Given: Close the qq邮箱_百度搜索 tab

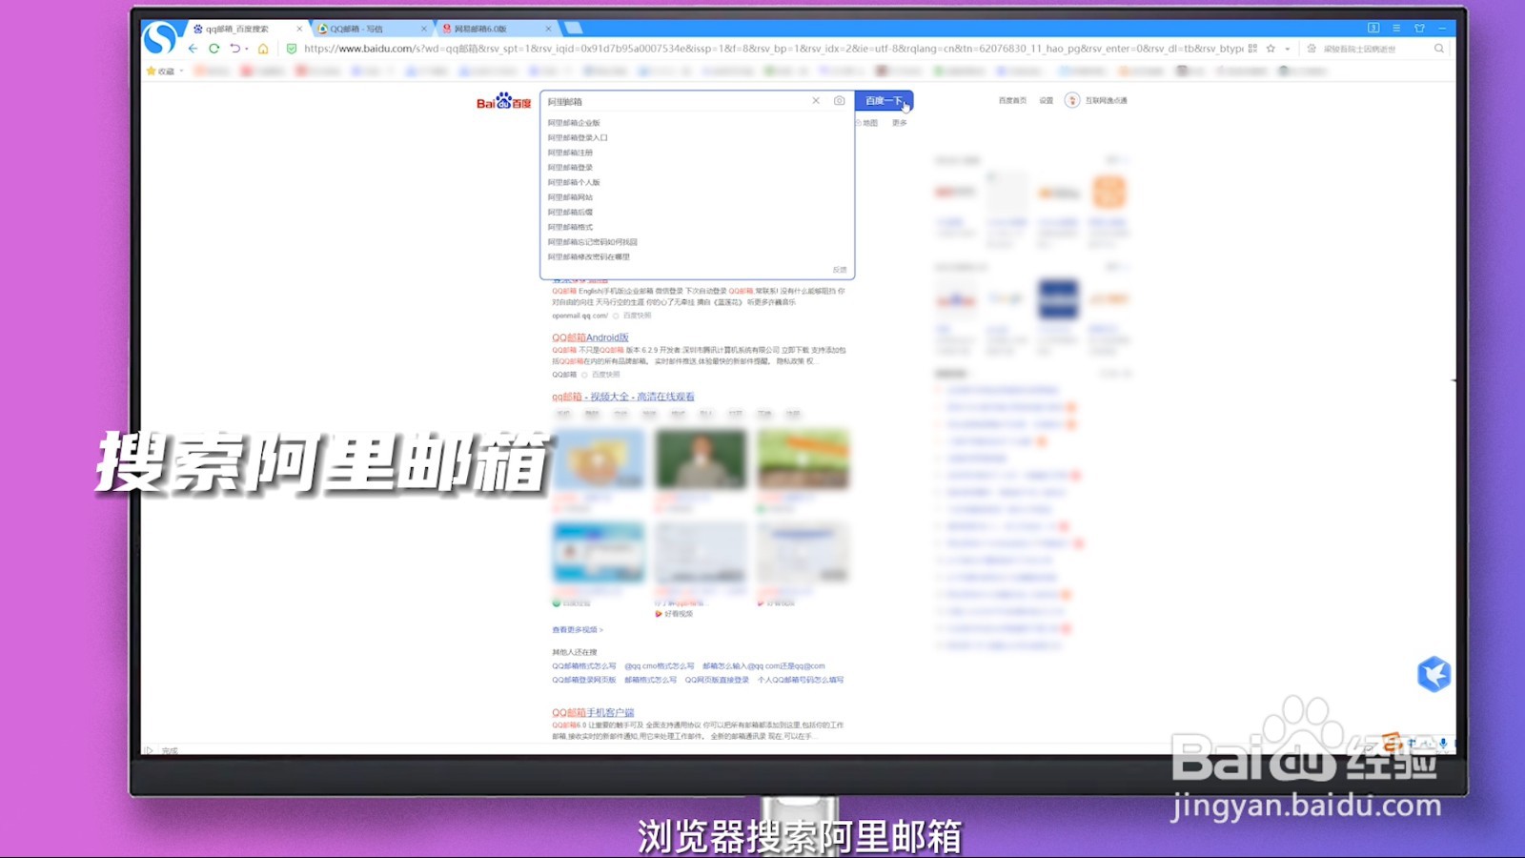Looking at the screenshot, I should (299, 29).
